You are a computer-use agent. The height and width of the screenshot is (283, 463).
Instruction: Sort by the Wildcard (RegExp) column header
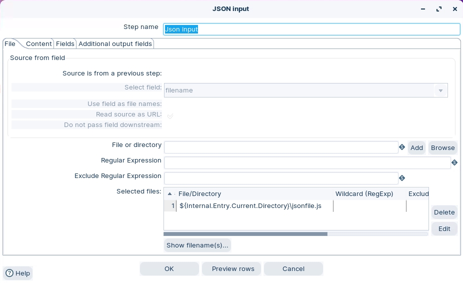364,194
